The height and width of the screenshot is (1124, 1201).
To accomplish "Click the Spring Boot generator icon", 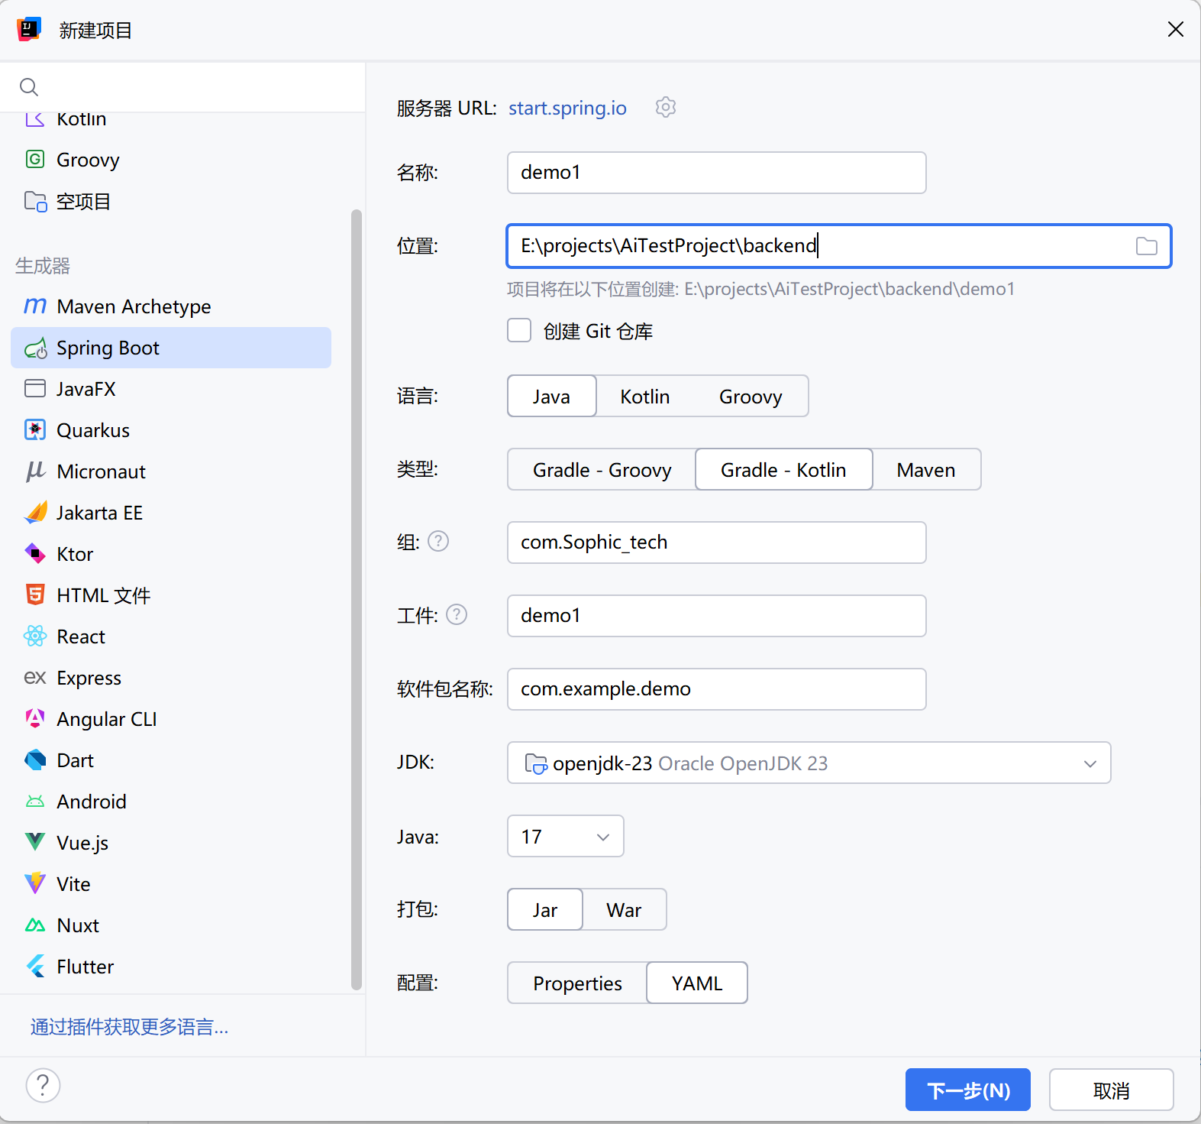I will click(x=35, y=348).
